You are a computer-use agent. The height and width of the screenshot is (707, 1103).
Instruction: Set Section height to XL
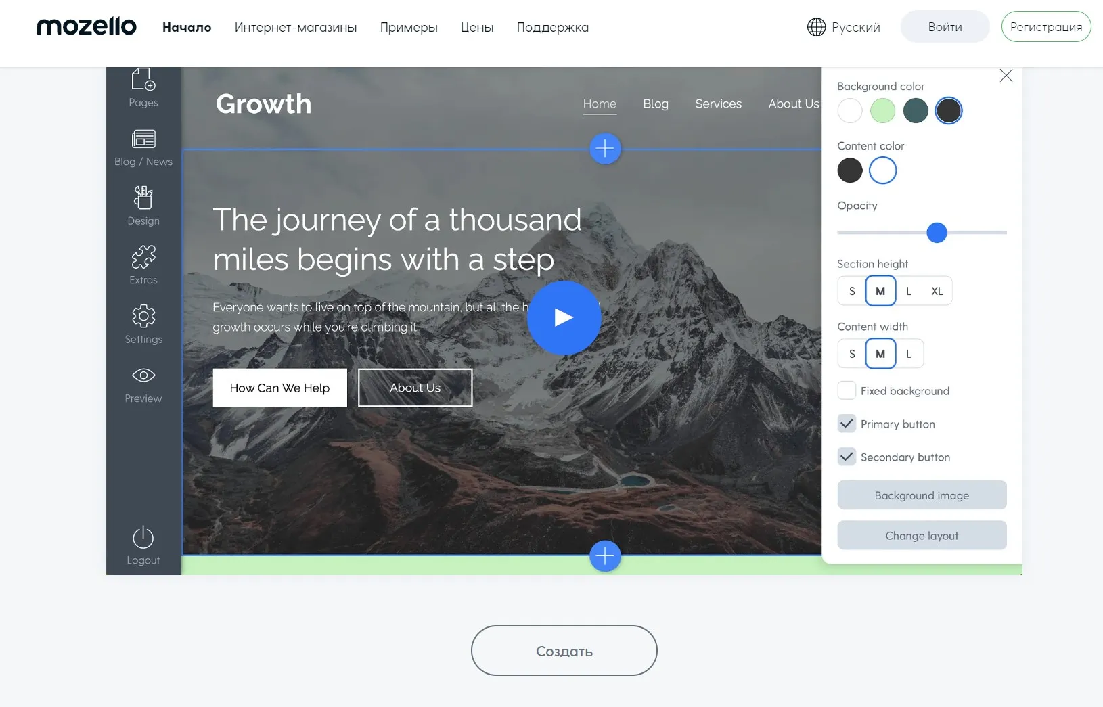(x=937, y=291)
